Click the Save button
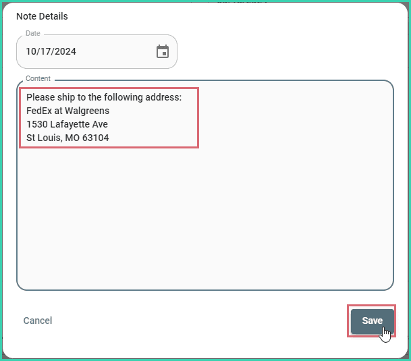 tap(372, 321)
